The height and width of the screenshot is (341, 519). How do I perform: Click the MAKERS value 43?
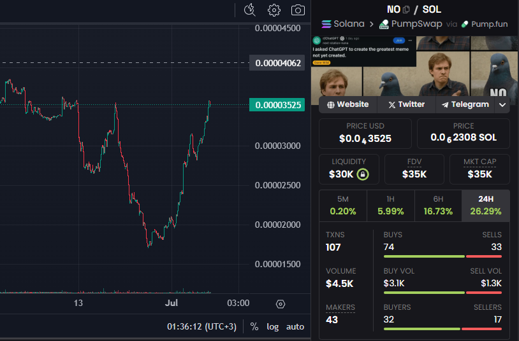coord(332,320)
